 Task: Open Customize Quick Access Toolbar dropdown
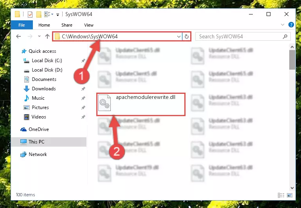(x=58, y=15)
